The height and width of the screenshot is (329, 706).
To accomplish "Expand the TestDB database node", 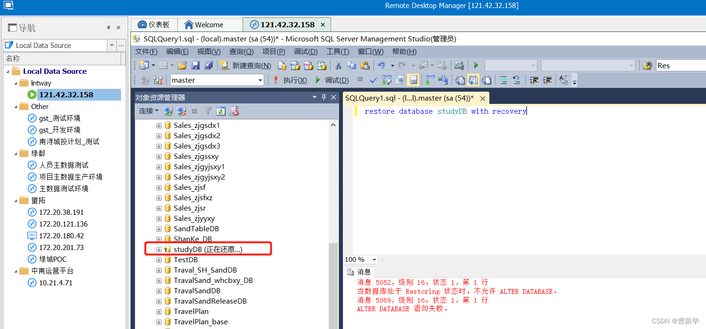I will [159, 260].
